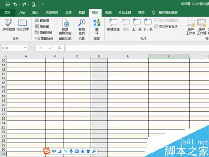Click the microphone voice input on IME bar

click(x=71, y=151)
